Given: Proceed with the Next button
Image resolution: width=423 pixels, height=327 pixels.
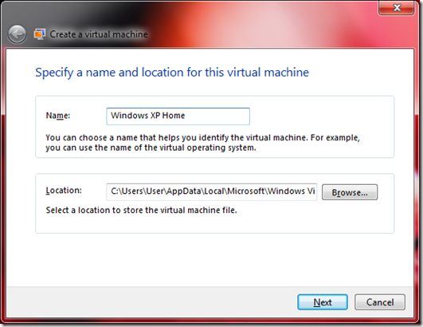Looking at the screenshot, I should coord(323,302).
